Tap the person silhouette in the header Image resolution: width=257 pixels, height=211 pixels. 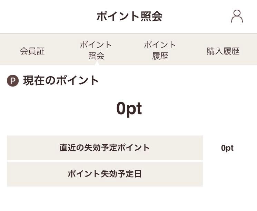237,16
